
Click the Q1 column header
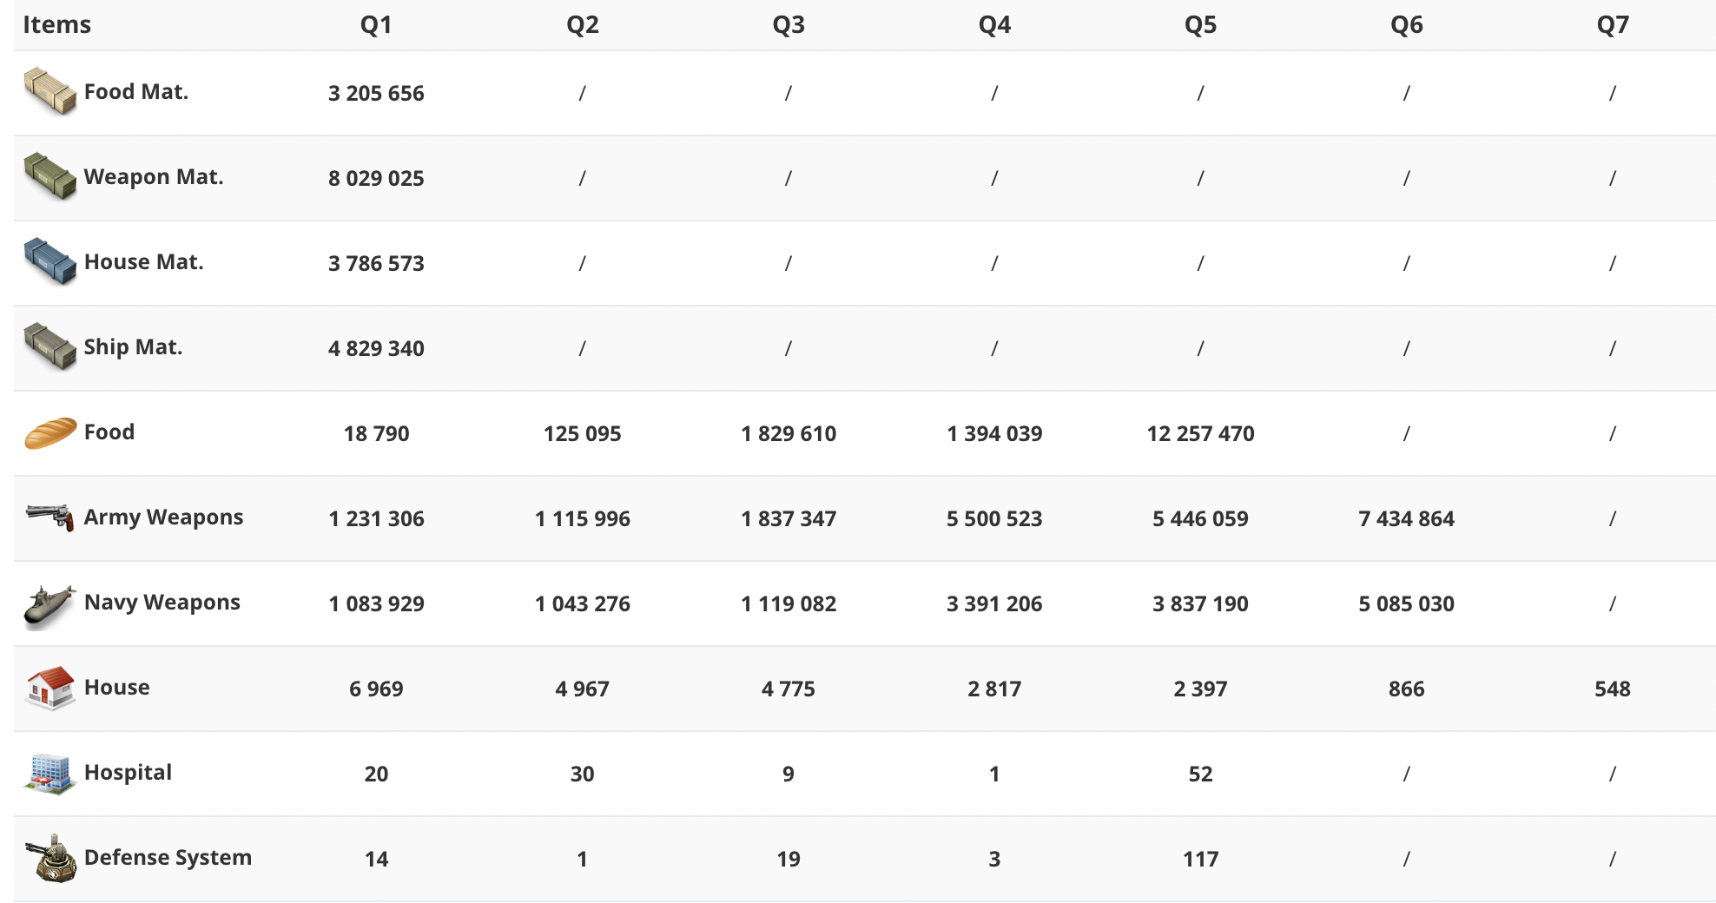376,24
